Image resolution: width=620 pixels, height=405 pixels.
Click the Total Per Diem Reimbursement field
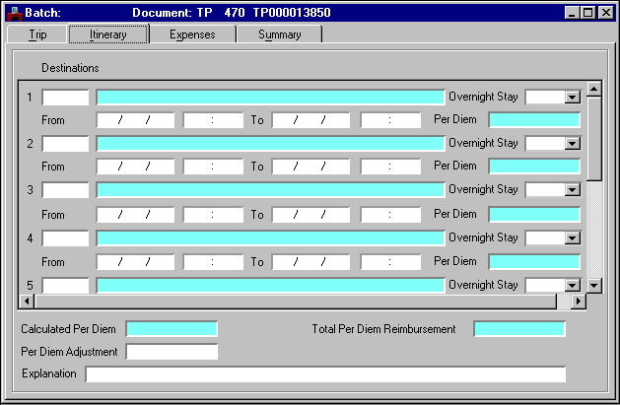click(x=519, y=329)
